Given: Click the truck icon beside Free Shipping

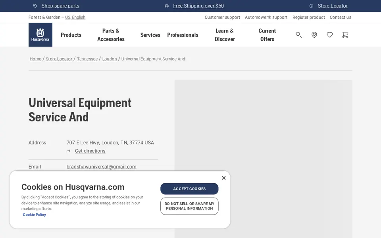Looking at the screenshot, I should [x=167, y=6].
